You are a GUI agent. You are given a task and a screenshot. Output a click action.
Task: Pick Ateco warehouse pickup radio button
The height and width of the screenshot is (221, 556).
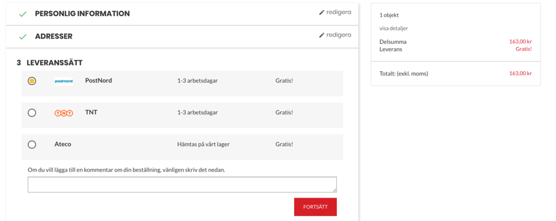(32, 144)
